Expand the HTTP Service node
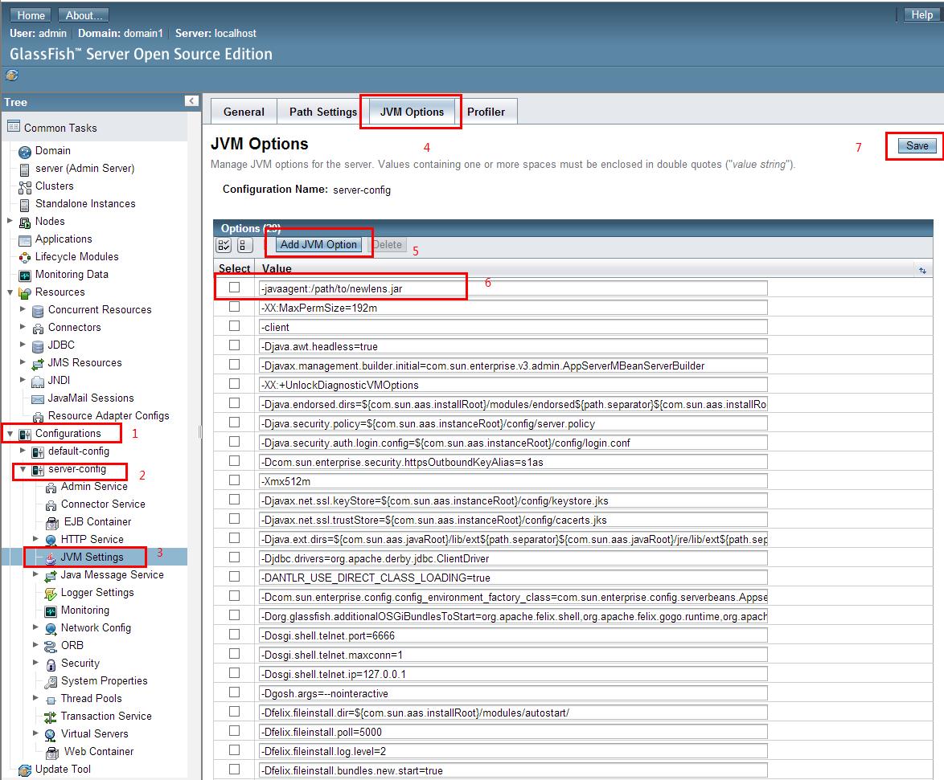Screen dimensions: 944x780 tap(35, 539)
